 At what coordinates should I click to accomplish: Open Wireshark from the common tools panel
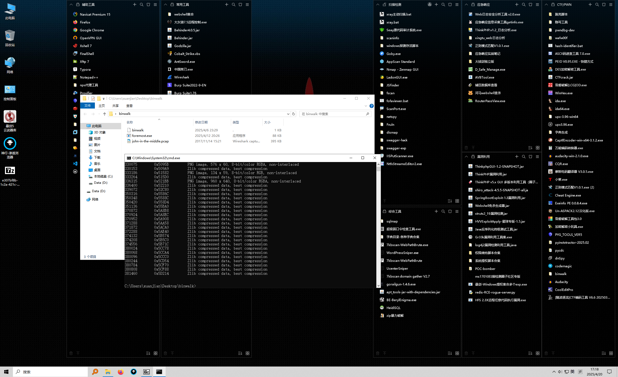(x=181, y=77)
